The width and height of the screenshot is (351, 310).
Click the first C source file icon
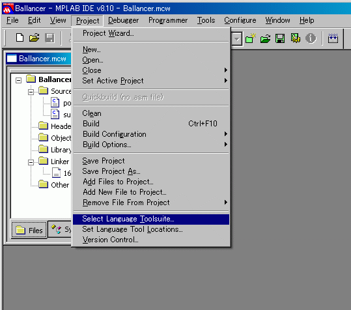point(55,102)
